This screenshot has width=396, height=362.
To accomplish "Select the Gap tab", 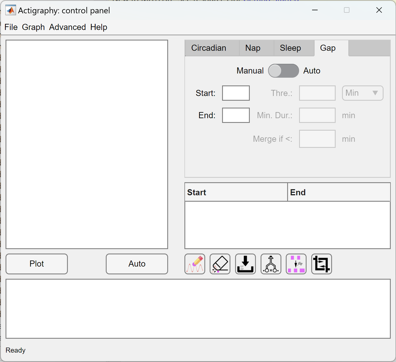I will (x=331, y=48).
